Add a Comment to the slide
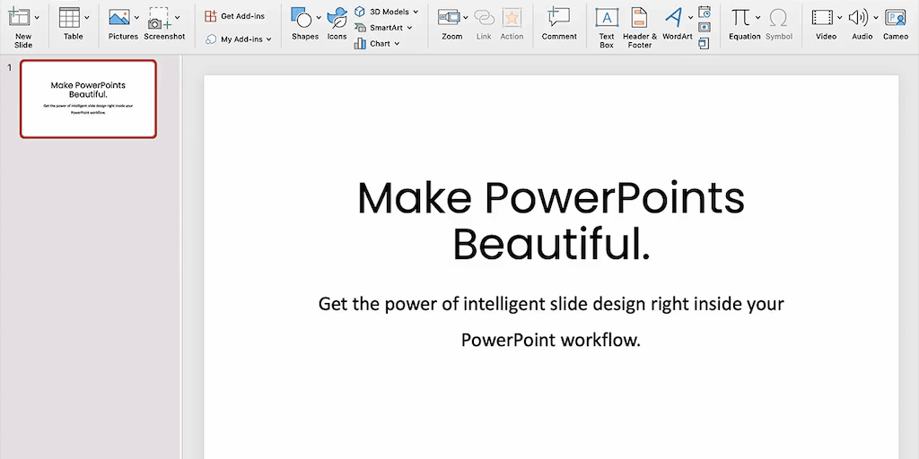 (559, 18)
